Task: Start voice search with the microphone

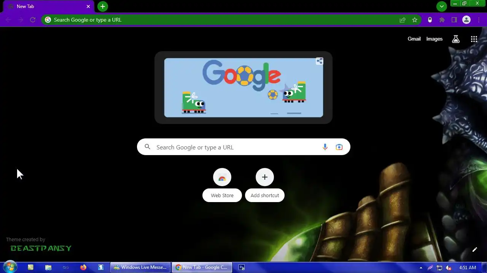Action: click(x=325, y=147)
